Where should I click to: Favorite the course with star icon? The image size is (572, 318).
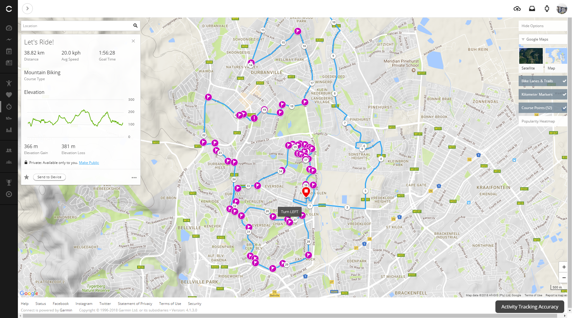[x=27, y=177]
